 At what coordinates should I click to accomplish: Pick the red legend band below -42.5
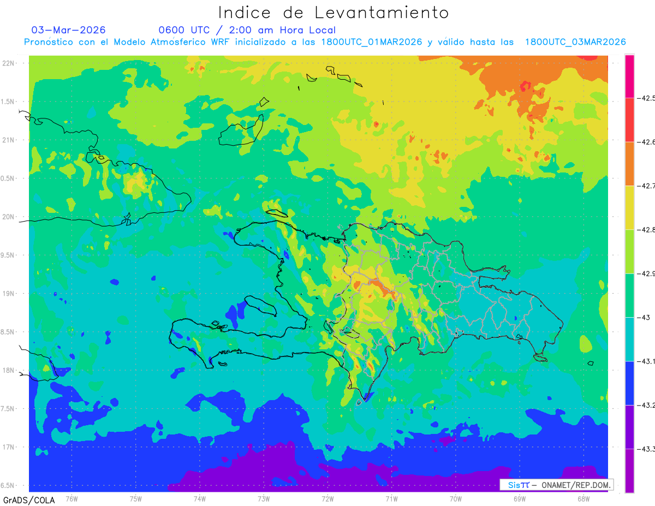[x=629, y=120]
